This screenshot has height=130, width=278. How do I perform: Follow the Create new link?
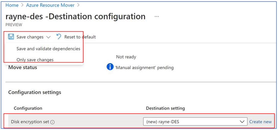tap(260, 122)
